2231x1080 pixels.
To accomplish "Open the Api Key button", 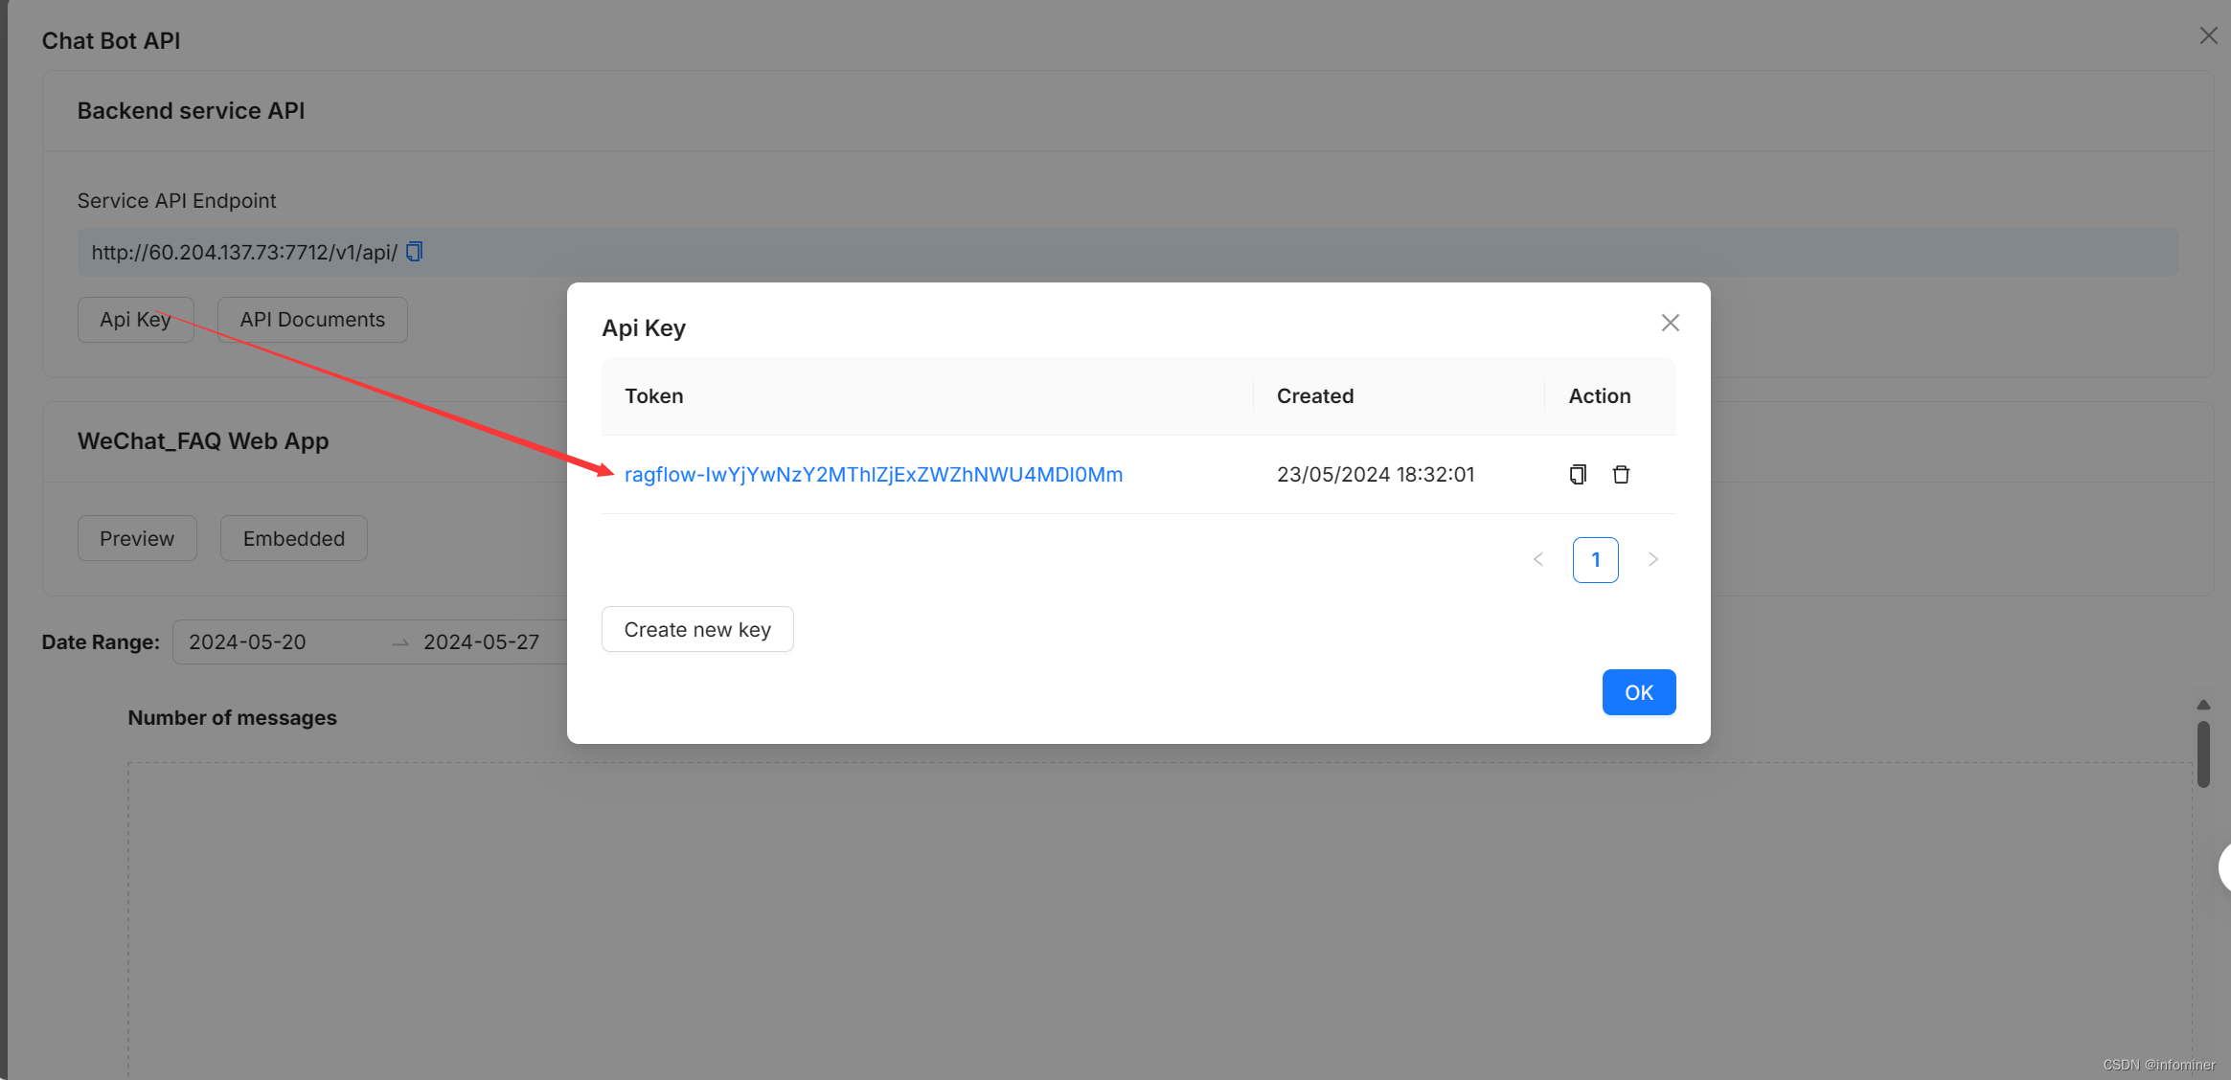I will click(135, 320).
